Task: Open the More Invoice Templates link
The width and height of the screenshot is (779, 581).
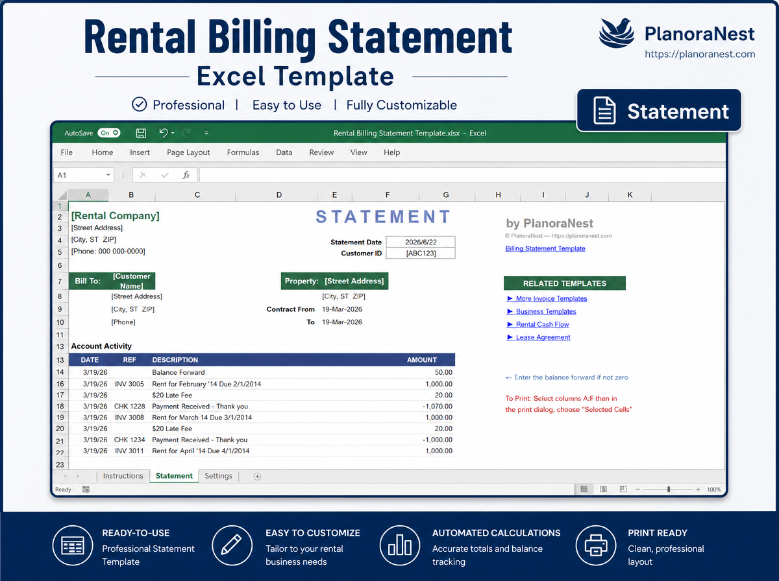Action: pos(547,298)
